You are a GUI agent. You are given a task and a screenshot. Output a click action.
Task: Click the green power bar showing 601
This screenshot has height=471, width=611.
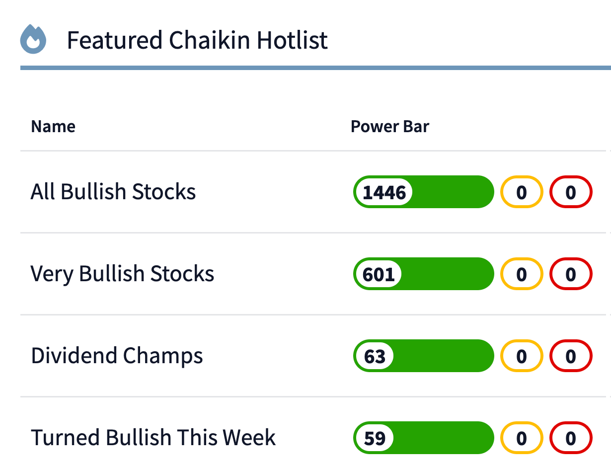point(447,274)
